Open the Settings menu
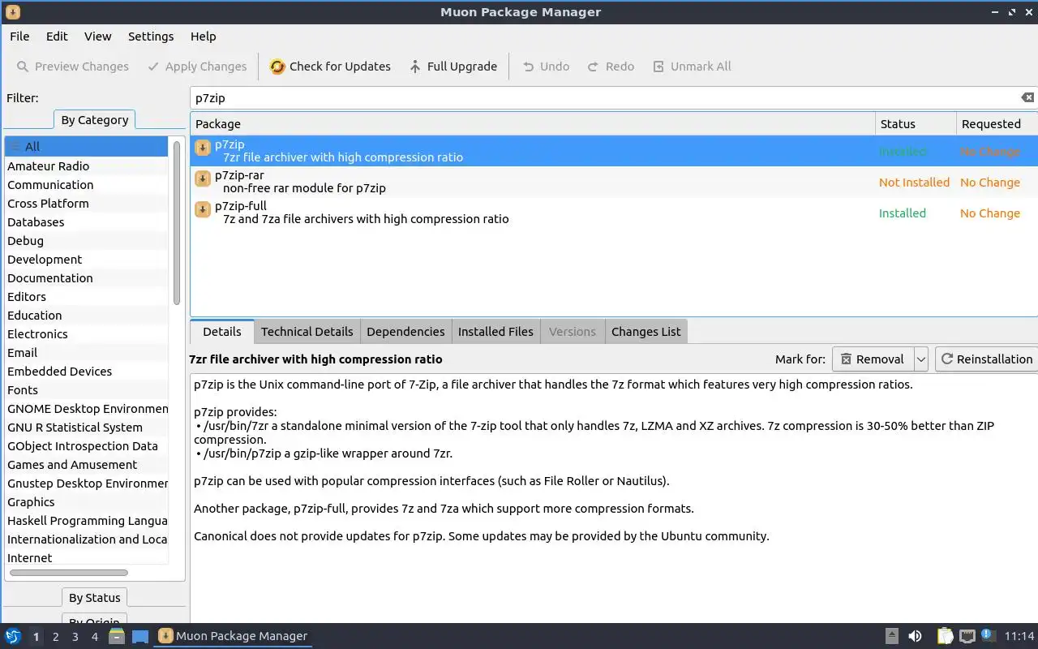This screenshot has height=649, width=1038. pyautogui.click(x=151, y=37)
